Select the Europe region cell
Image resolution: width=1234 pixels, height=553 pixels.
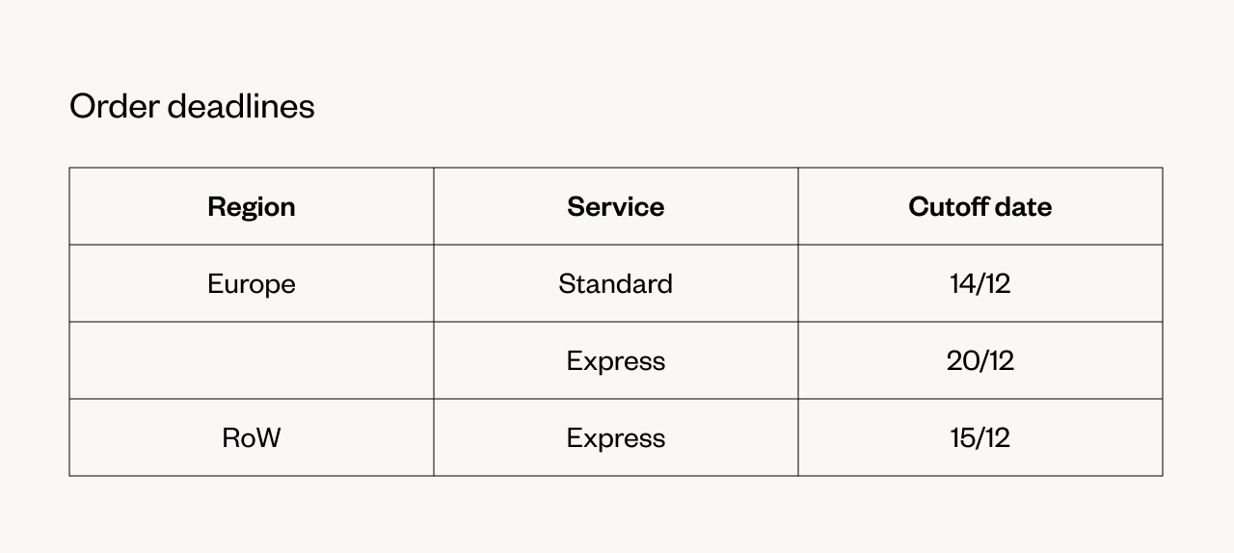tap(252, 283)
